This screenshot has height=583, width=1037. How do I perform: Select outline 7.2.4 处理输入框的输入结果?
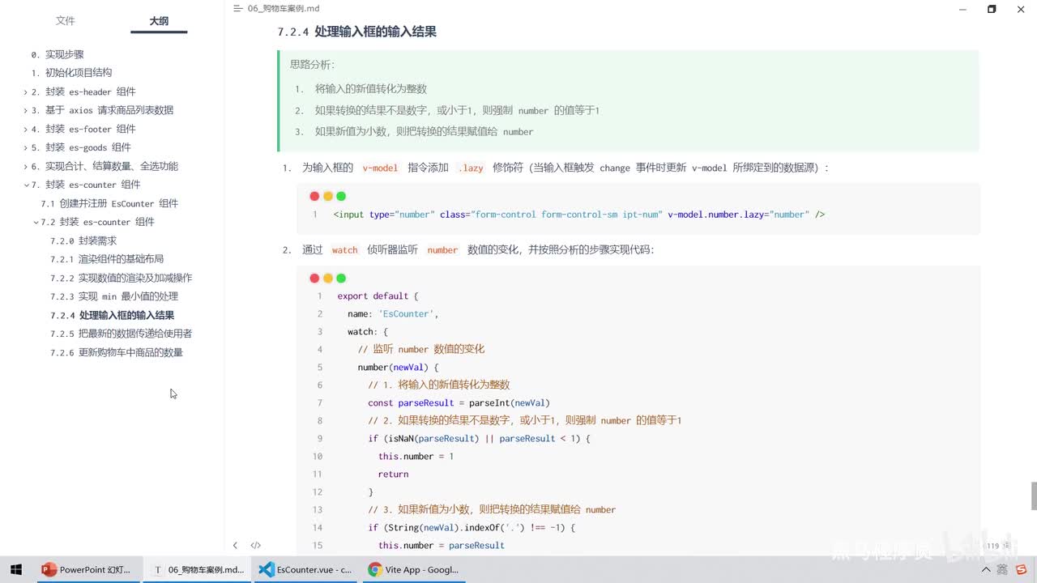[x=112, y=315]
